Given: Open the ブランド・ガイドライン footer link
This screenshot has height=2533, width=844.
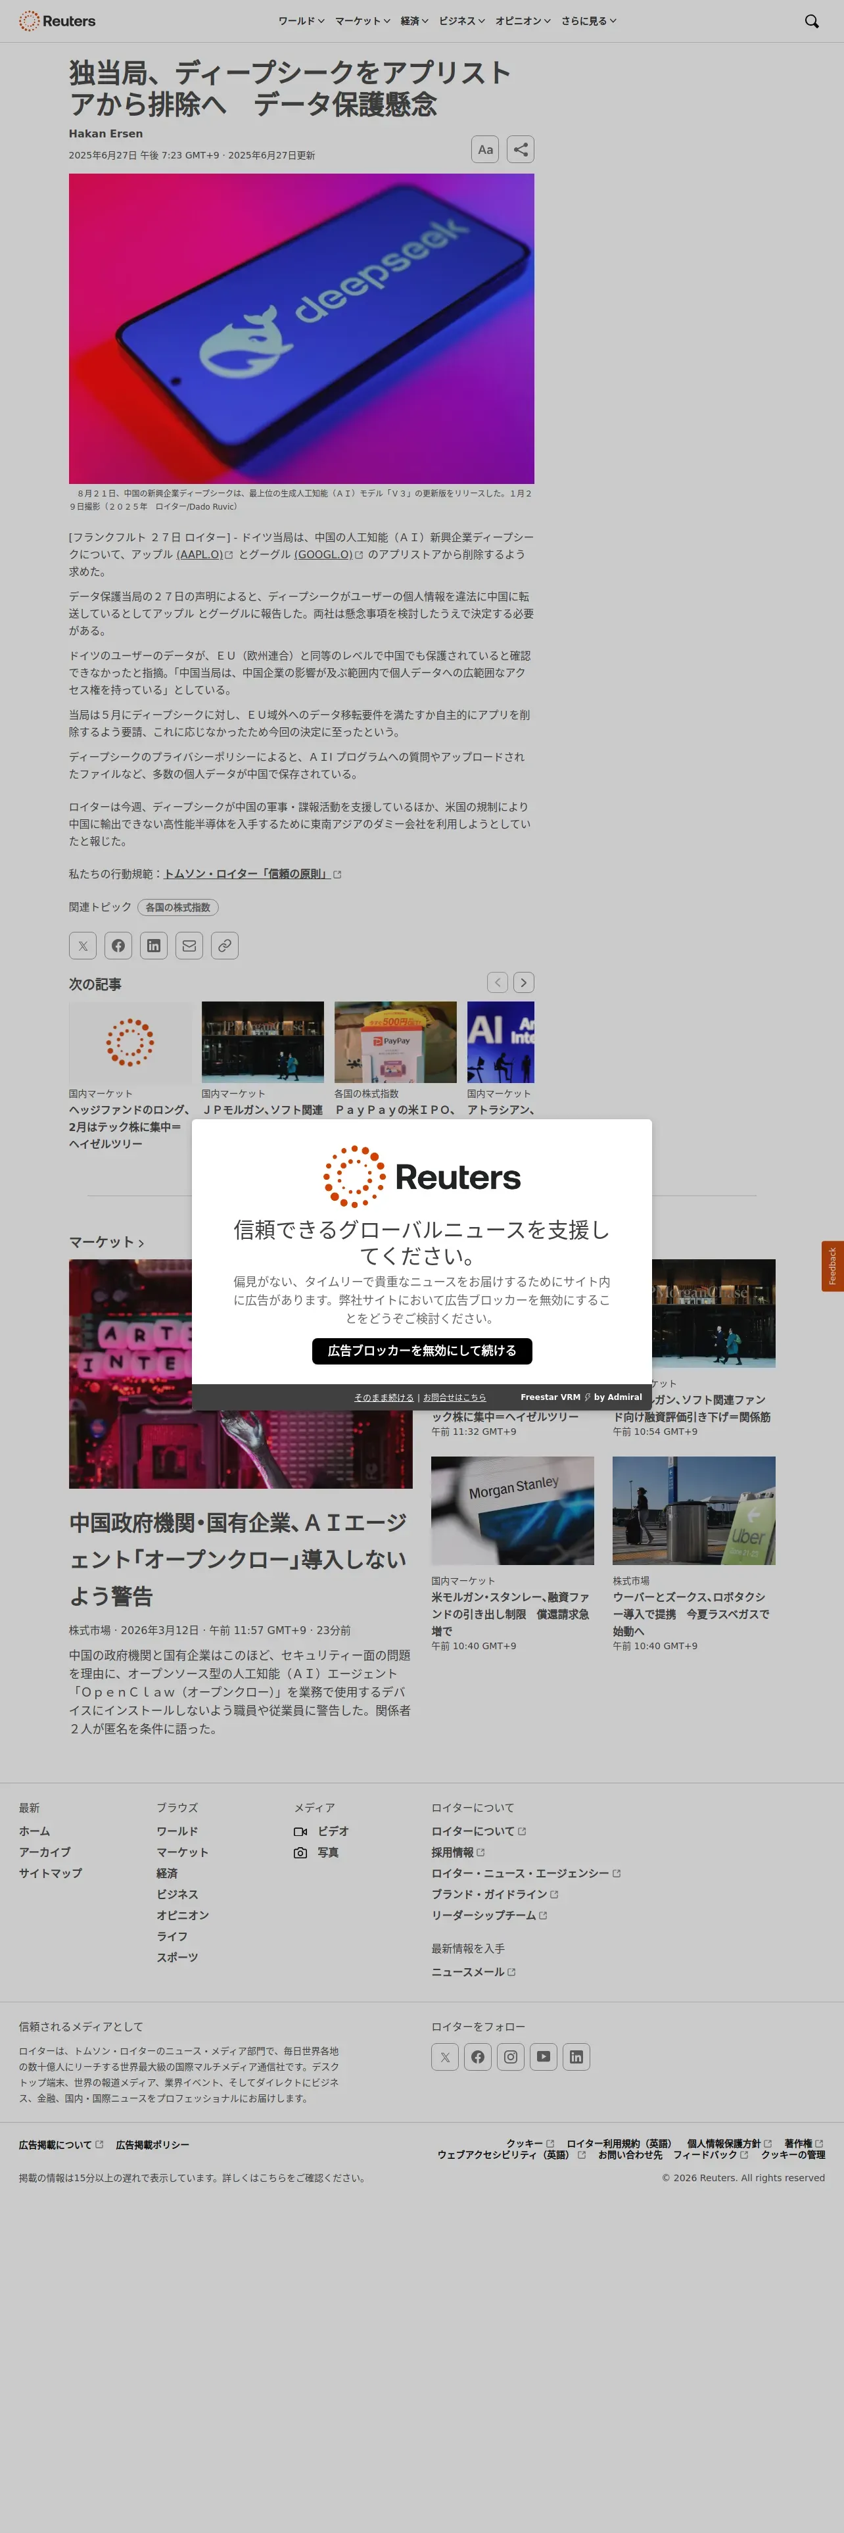Looking at the screenshot, I should coord(494,1894).
